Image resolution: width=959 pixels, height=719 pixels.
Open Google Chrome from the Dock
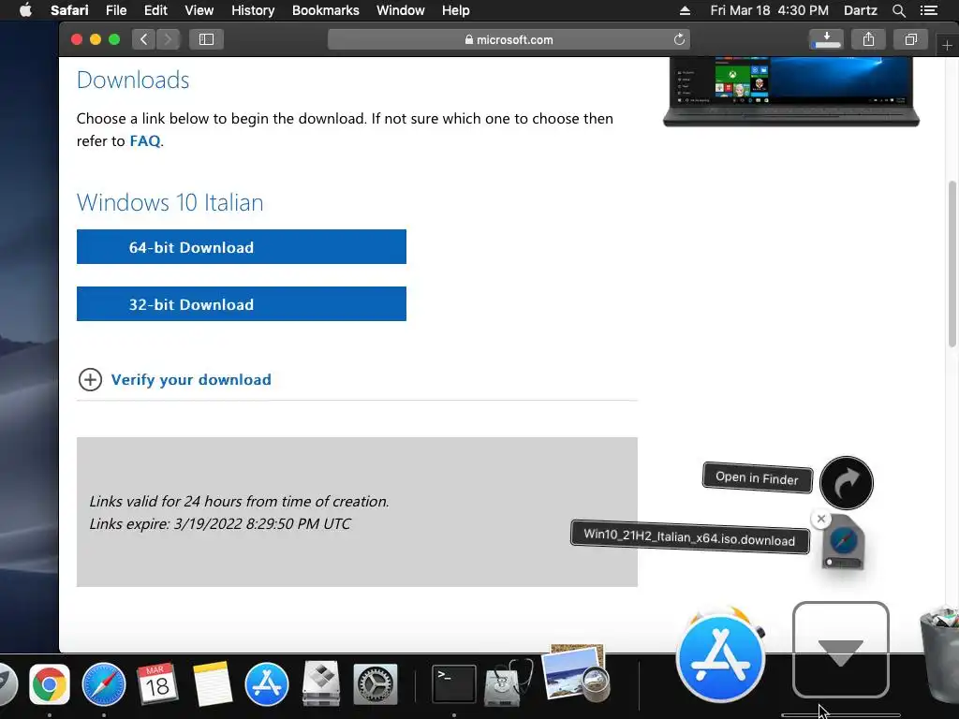tap(50, 683)
